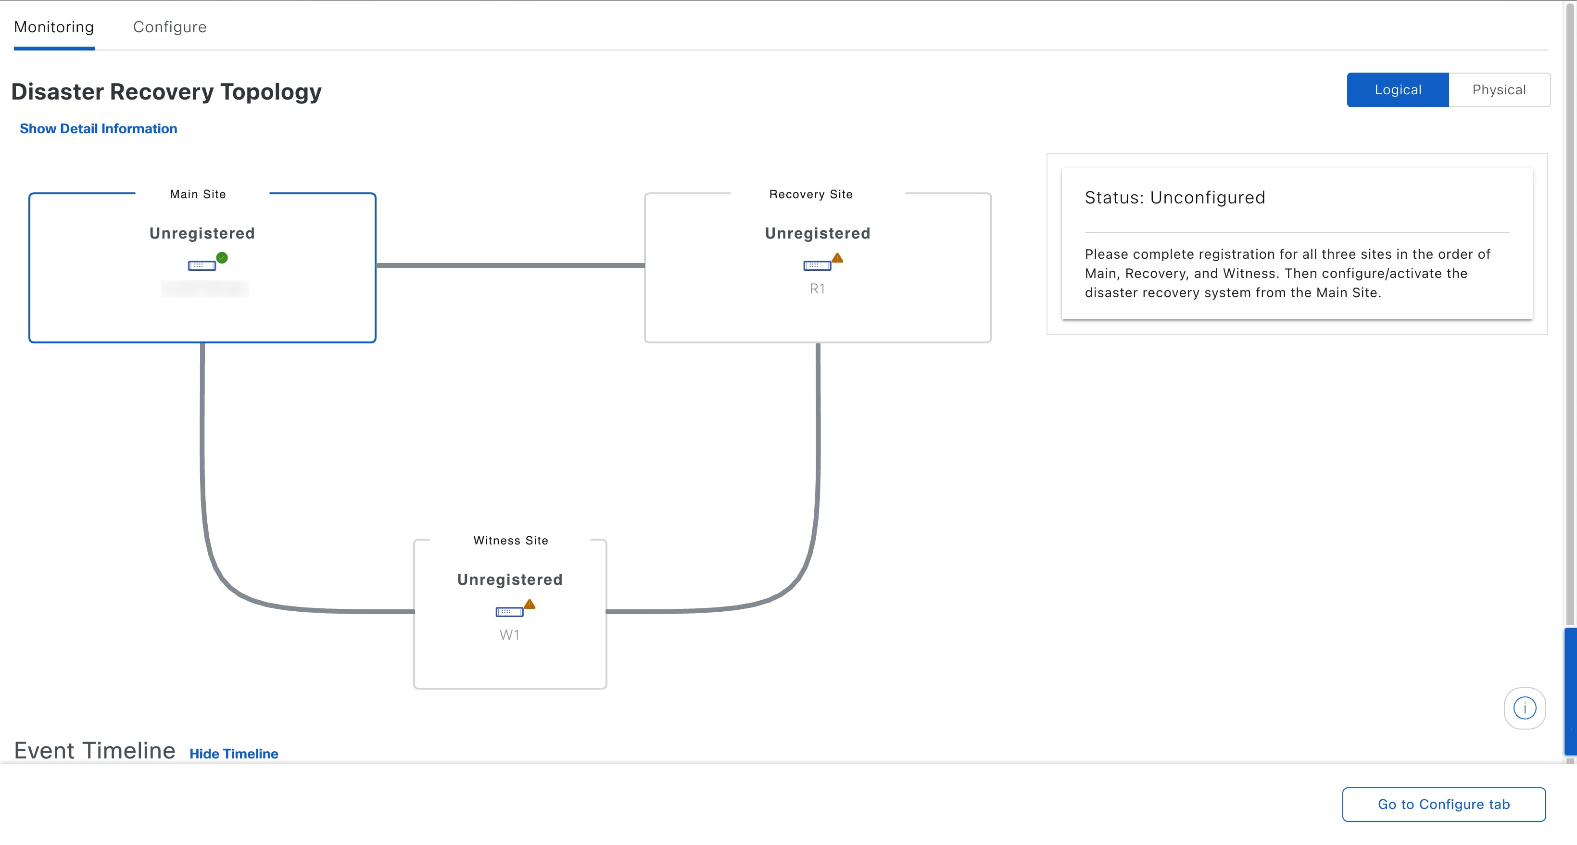
Task: Click the Recovery Site warning triangle
Action: pyautogui.click(x=837, y=258)
